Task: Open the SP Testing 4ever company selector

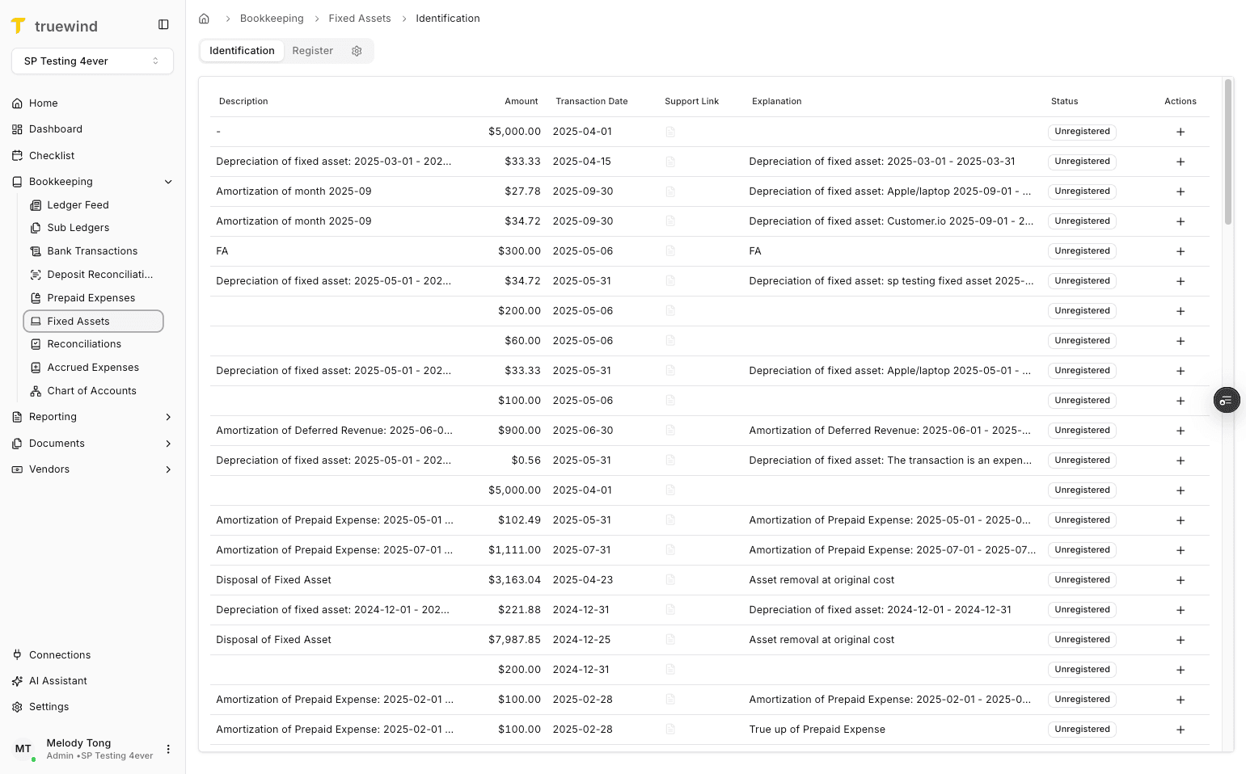Action: point(92,61)
